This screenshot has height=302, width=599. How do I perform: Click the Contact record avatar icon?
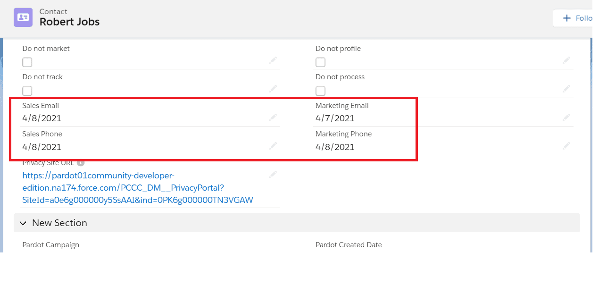[23, 17]
